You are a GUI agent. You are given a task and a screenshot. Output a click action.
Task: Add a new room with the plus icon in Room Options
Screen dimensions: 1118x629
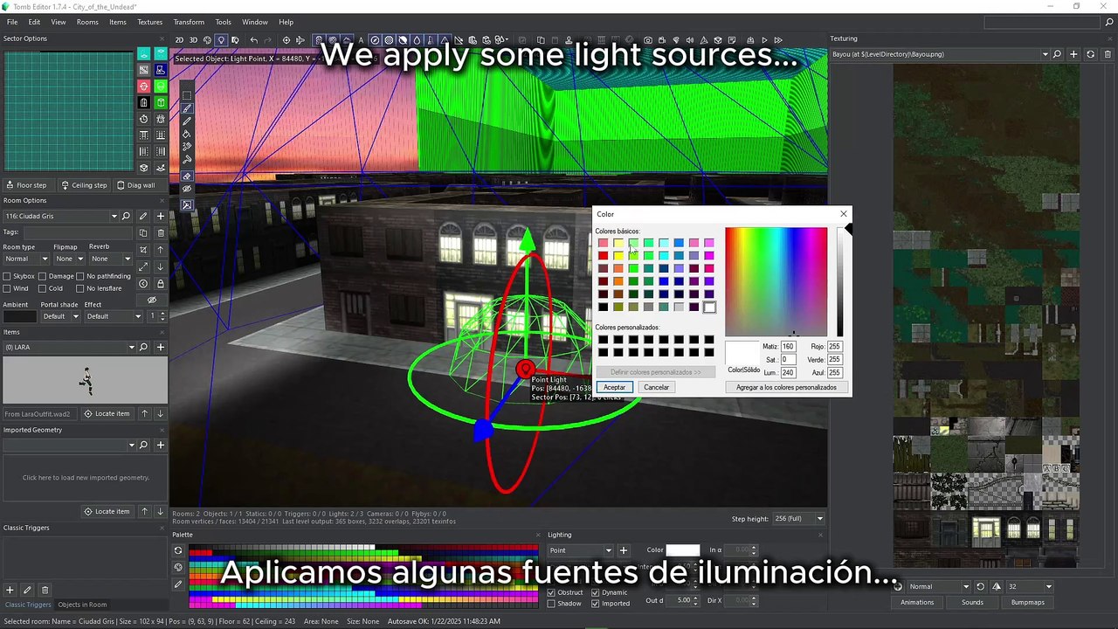(x=161, y=216)
